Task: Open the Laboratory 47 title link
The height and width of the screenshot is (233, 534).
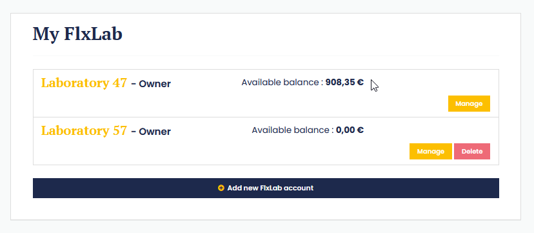Action: [x=84, y=83]
